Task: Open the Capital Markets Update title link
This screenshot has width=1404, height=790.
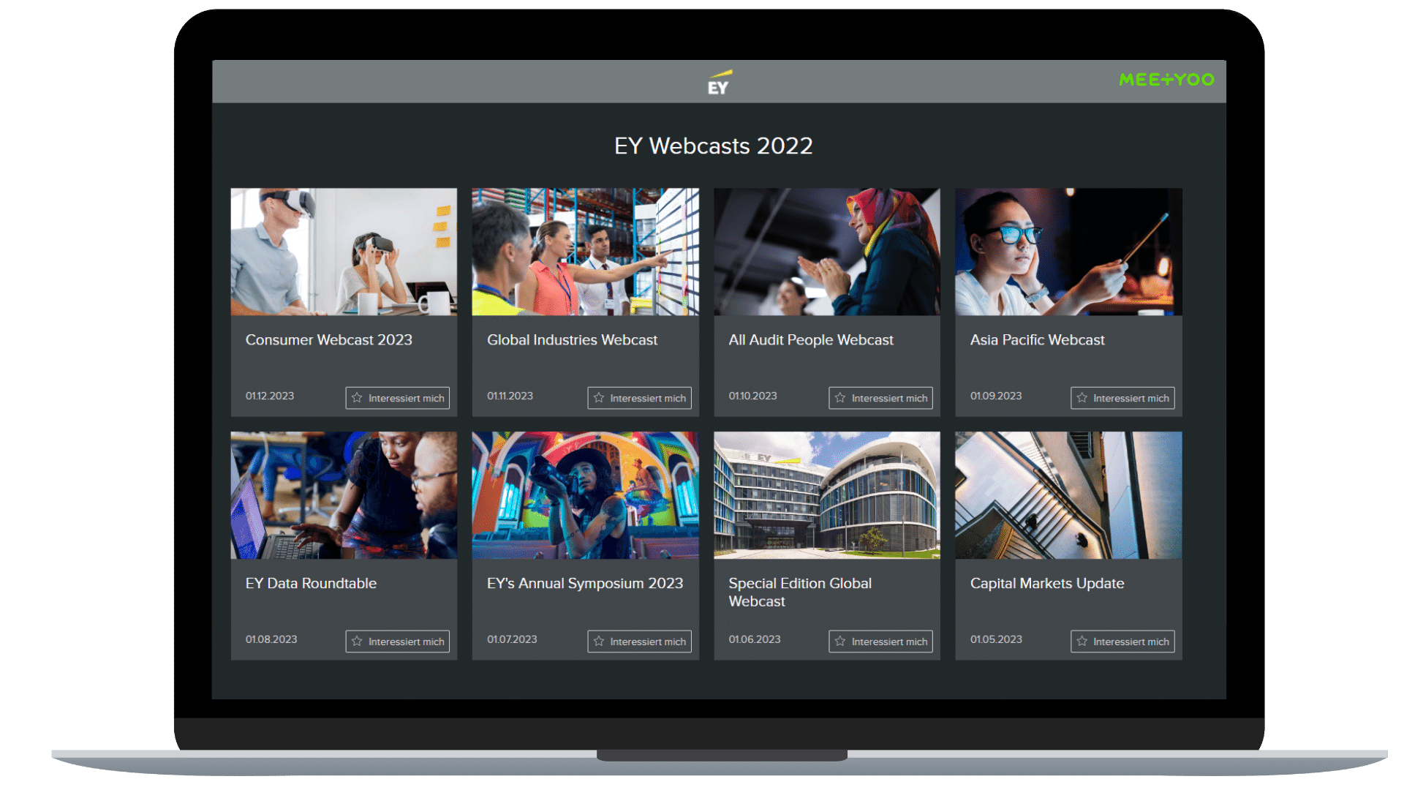Action: point(1047,583)
